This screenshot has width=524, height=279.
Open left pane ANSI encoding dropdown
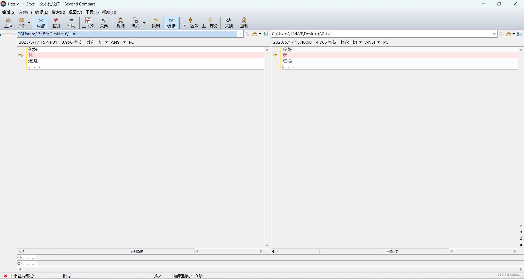click(118, 42)
